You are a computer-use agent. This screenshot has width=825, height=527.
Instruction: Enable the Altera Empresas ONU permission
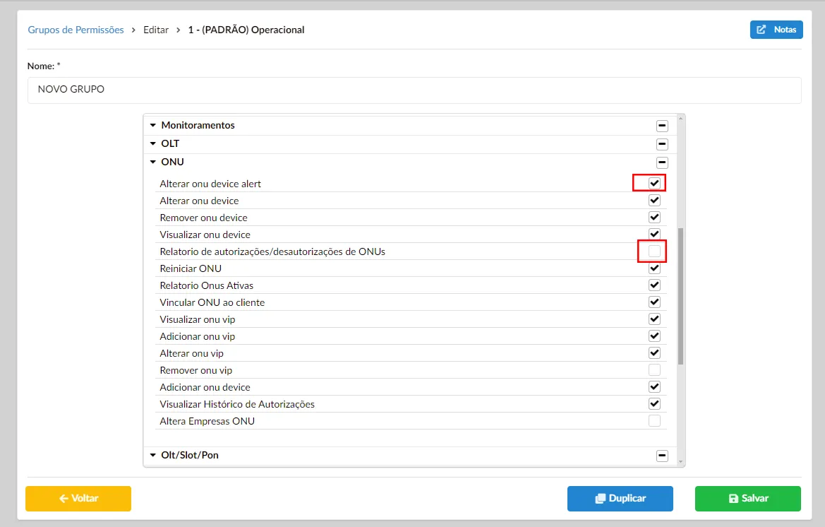(654, 420)
